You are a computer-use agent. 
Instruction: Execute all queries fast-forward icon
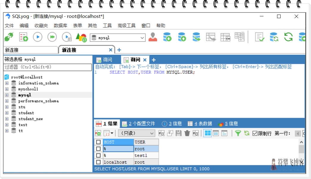click(52, 37)
